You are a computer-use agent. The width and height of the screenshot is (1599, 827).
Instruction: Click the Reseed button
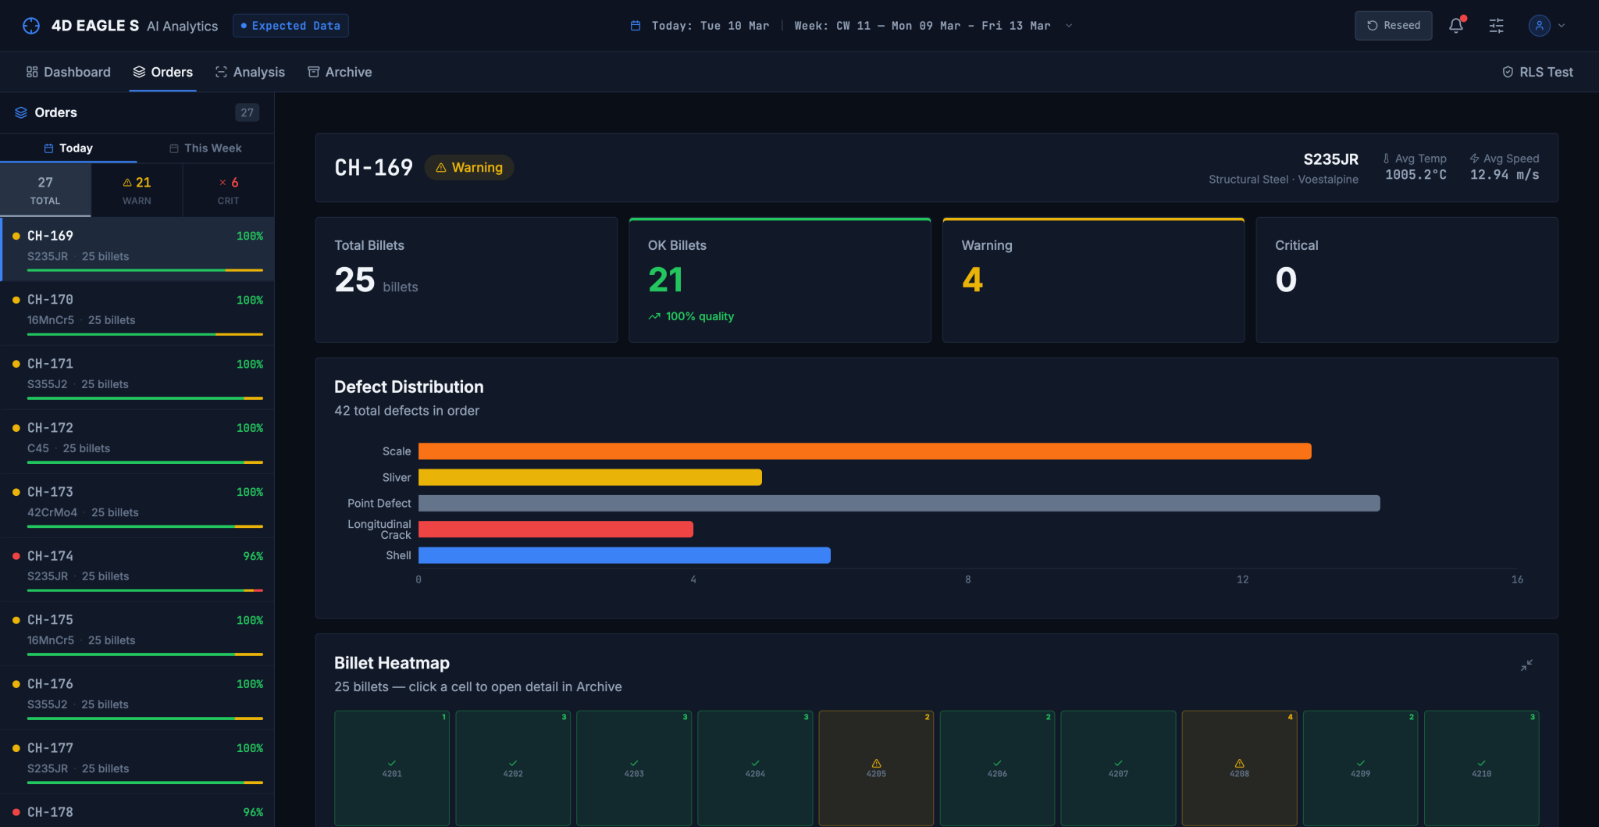coord(1394,26)
